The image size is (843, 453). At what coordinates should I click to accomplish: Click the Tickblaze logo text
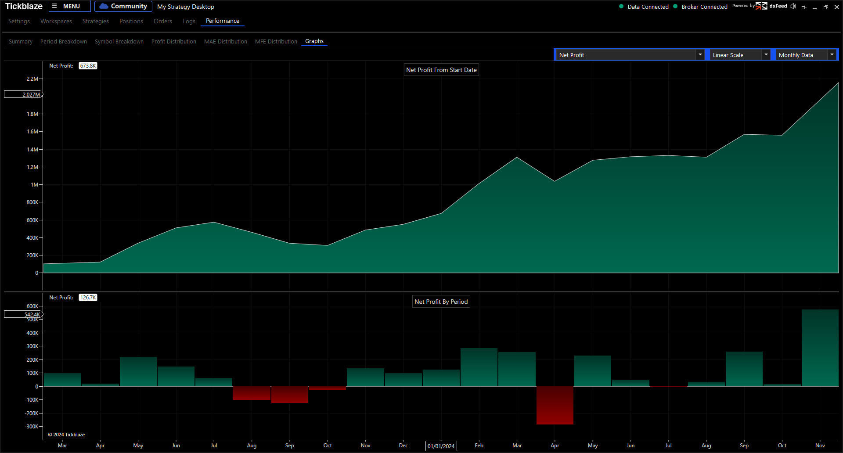[x=24, y=6]
